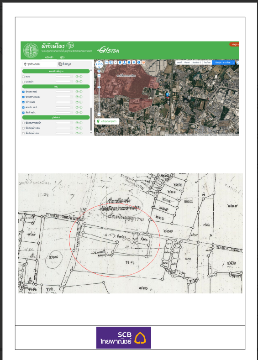
Task: Click the round pan control showing 15
Action: pyautogui.click(x=99, y=64)
